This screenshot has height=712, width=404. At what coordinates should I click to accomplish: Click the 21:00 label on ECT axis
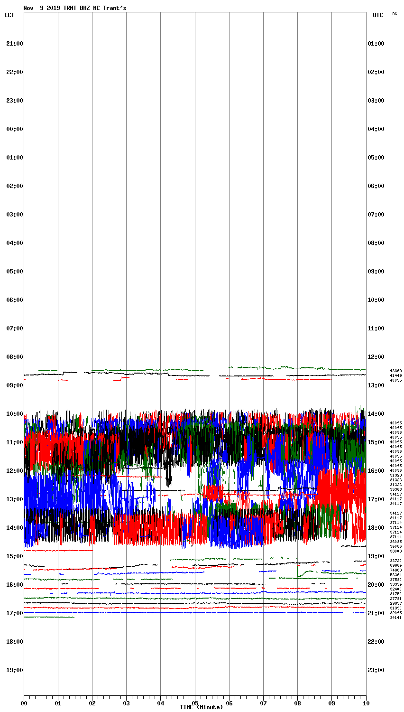tap(15, 44)
